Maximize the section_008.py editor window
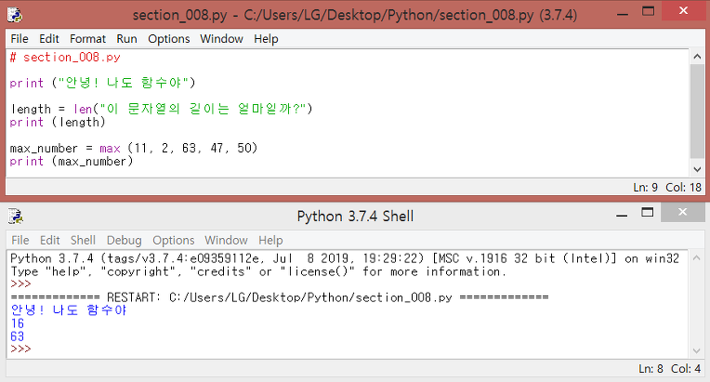This screenshot has width=710, height=382. pos(649,12)
